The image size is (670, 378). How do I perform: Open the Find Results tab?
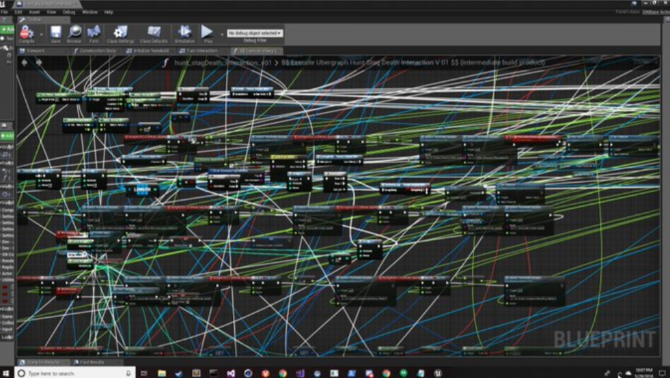89,362
